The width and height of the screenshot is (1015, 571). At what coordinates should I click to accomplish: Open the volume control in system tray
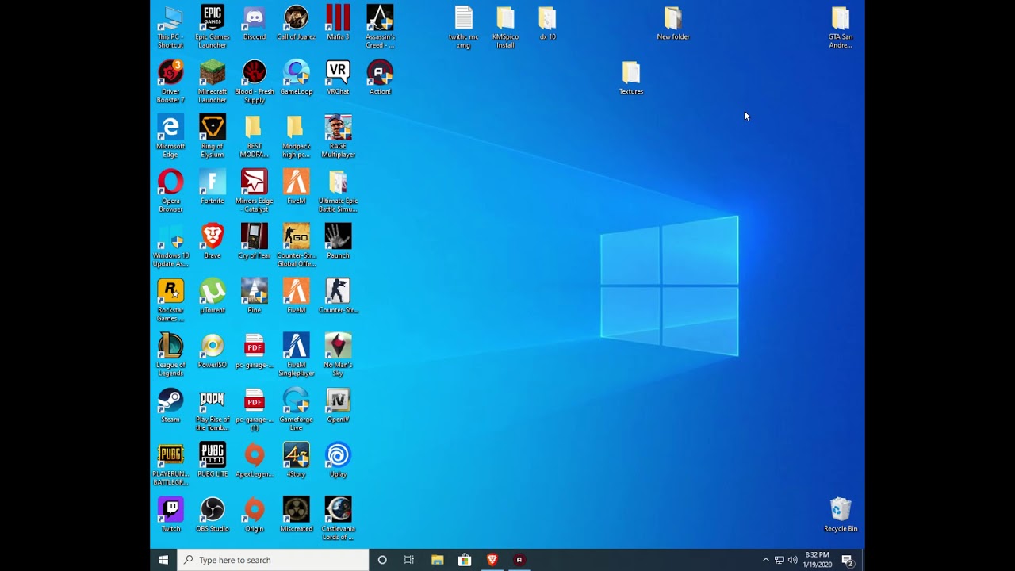pos(792,560)
